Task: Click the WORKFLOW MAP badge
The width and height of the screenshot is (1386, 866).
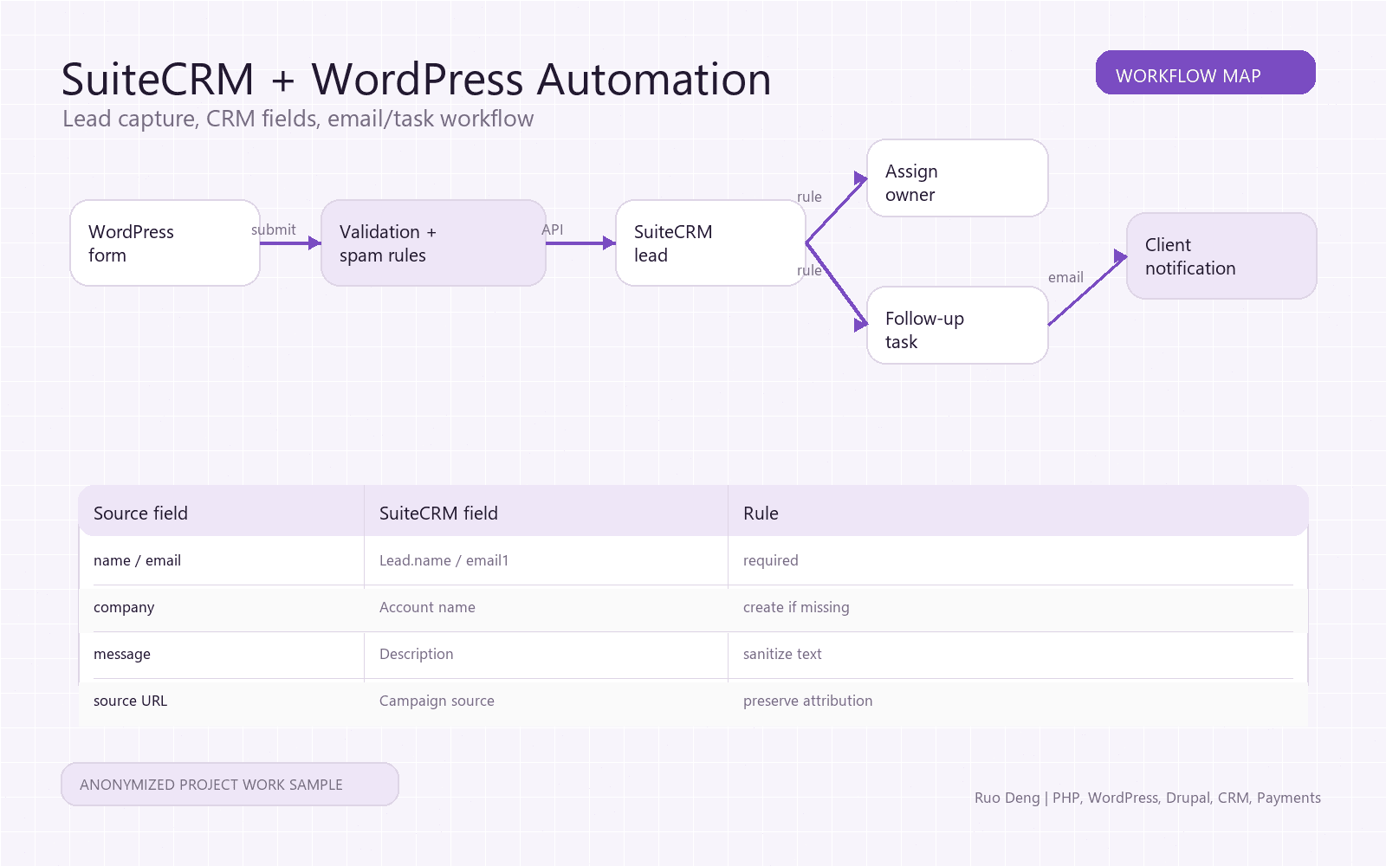Action: coord(1205,72)
